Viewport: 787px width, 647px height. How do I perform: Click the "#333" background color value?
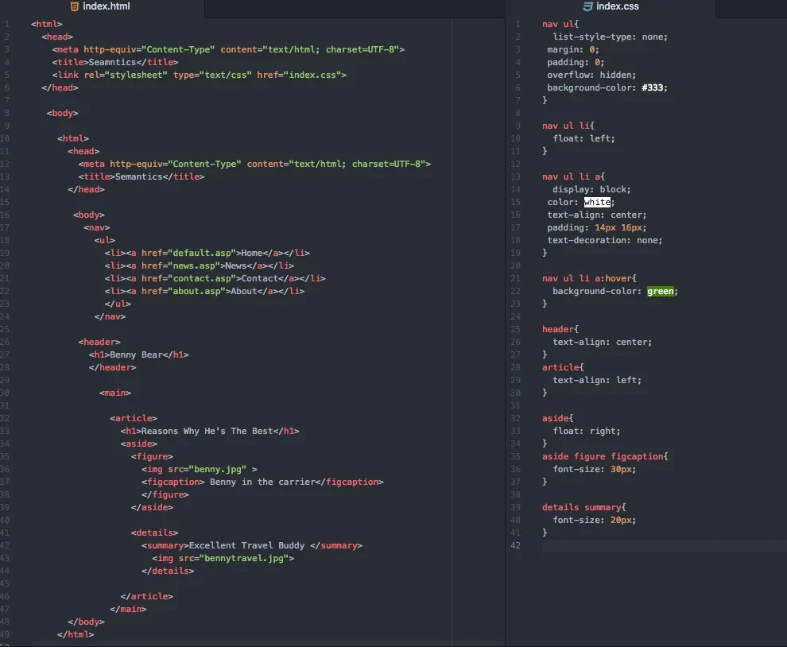pos(652,88)
